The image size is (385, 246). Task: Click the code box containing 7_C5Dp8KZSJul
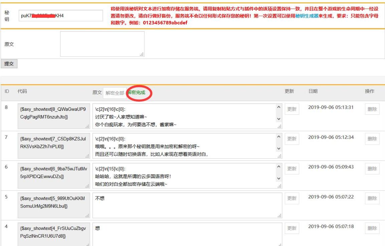[54, 146]
